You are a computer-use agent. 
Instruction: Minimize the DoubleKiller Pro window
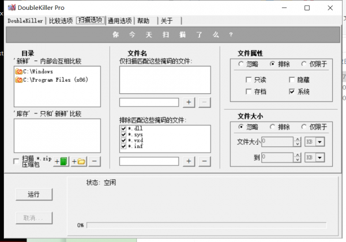click(284, 8)
